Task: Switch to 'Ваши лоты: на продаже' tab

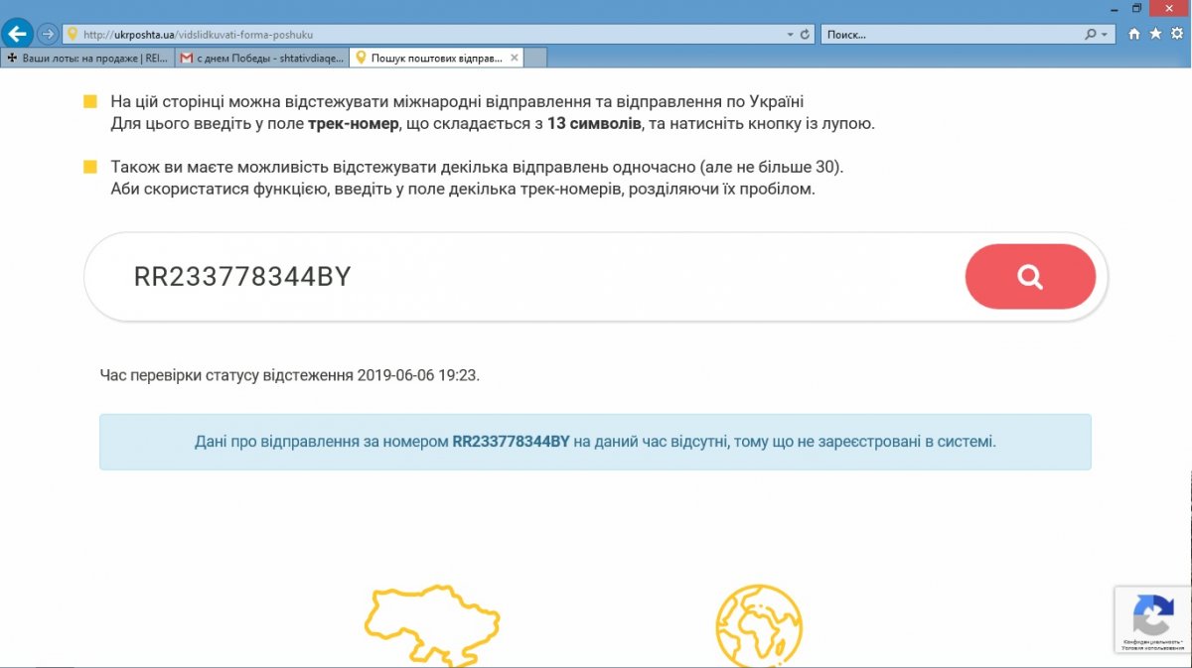Action: (x=87, y=58)
